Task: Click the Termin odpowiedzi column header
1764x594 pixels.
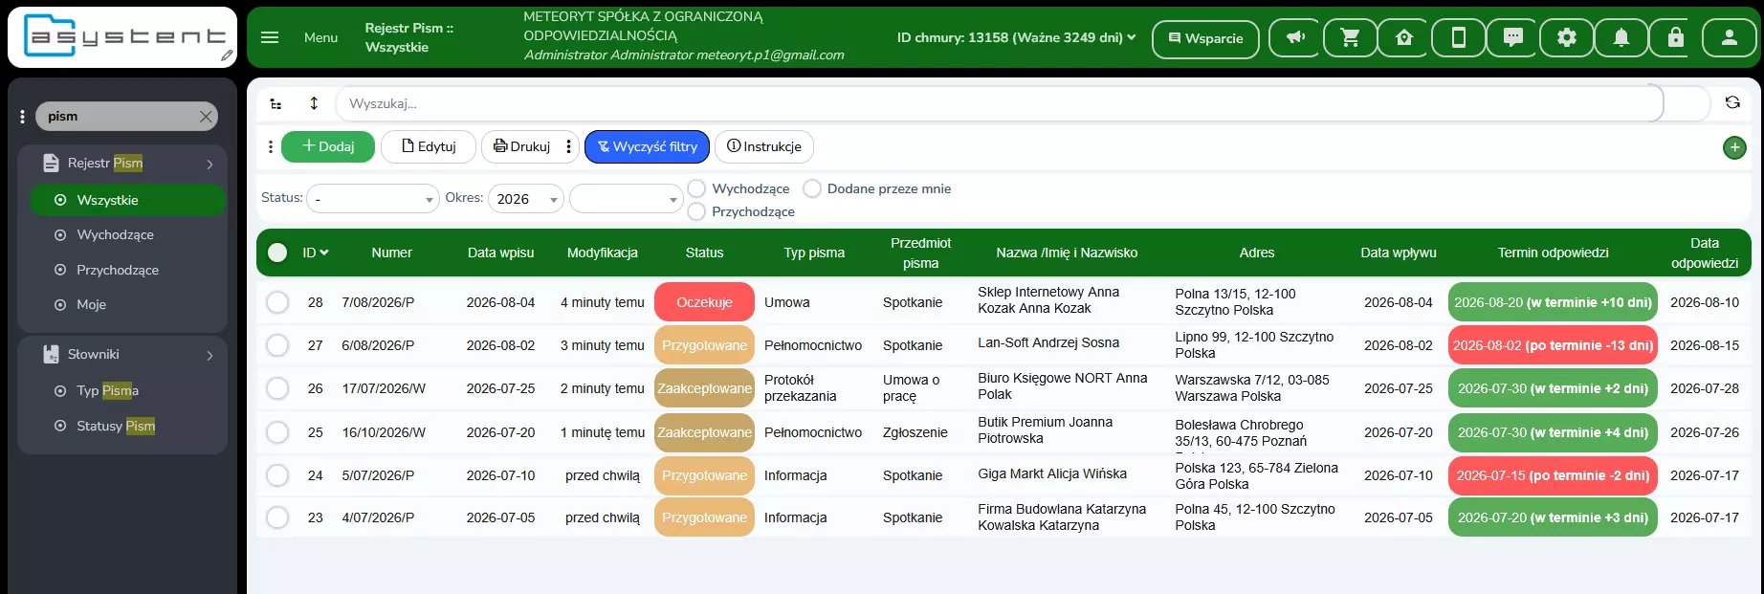Action: click(1553, 253)
